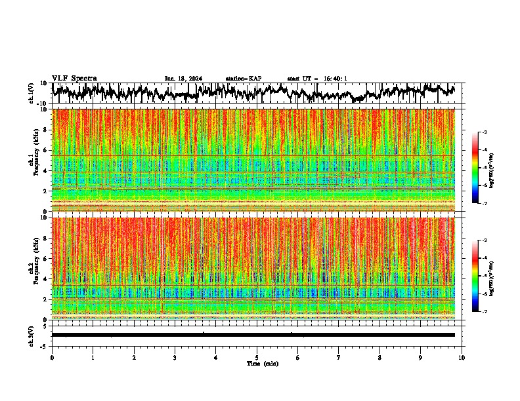Screen dimensions: 520x401
Task: Click the "-7" tick on the ch.2 colorbar
Action: [484, 311]
